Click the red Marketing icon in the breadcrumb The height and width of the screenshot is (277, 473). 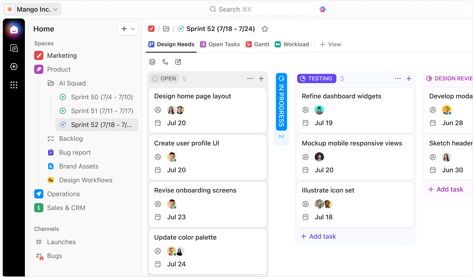point(151,29)
